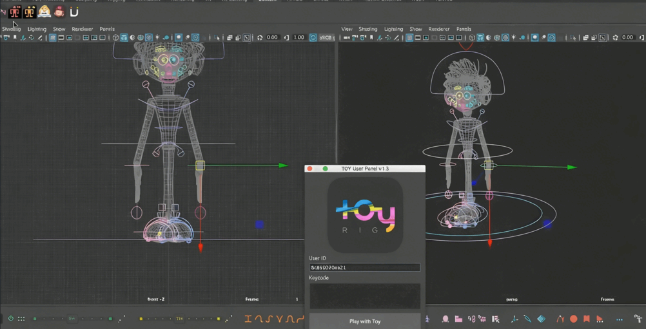
Task: Toggle use all lights in front view toolbar
Action: tap(157, 37)
